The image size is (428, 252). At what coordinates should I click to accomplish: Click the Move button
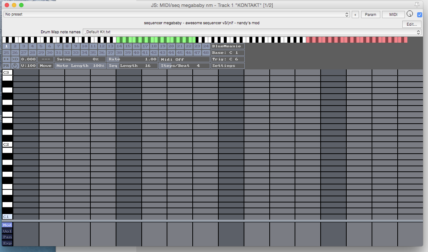point(46,66)
